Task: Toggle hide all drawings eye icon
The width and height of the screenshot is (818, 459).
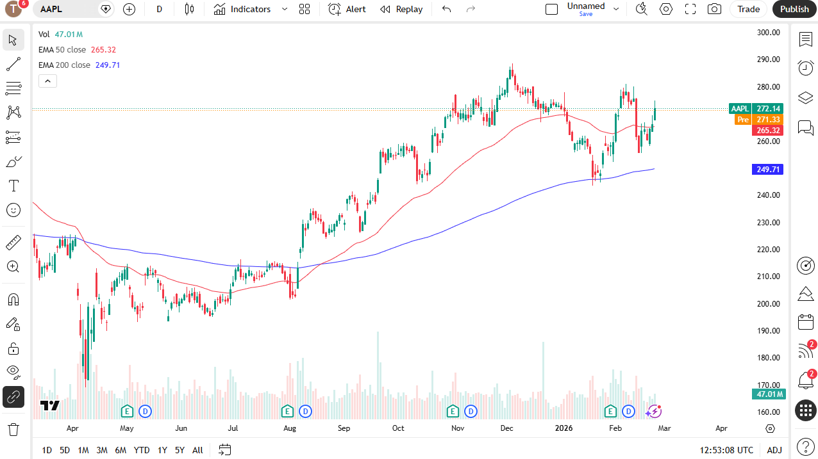Action: pyautogui.click(x=13, y=373)
